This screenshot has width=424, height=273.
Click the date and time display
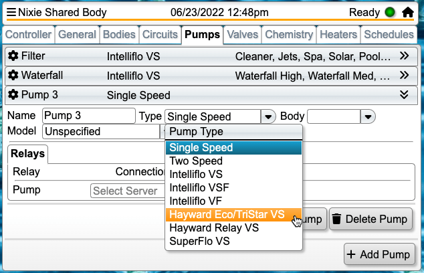[x=219, y=13]
